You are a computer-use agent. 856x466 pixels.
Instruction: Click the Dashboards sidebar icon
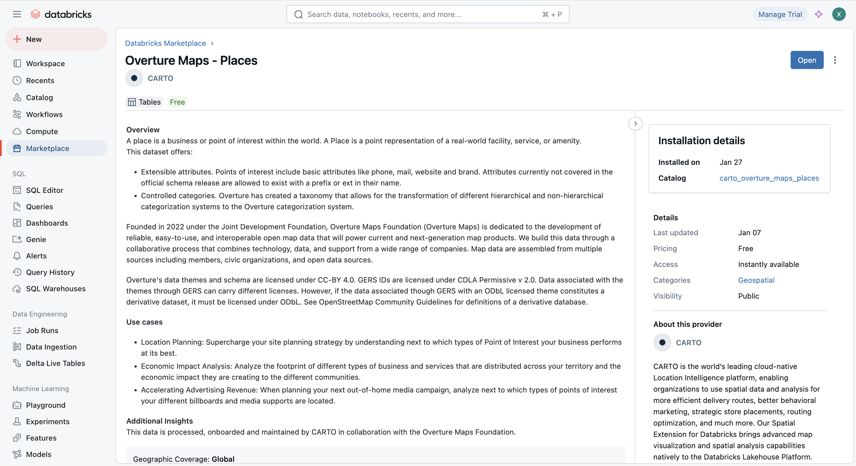coord(17,223)
